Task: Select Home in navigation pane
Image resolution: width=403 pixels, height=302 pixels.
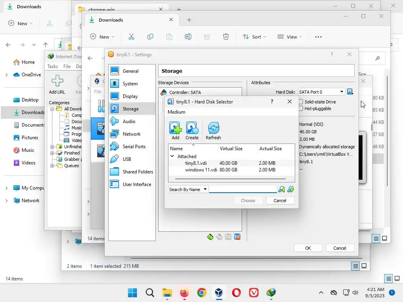Action: [24, 62]
